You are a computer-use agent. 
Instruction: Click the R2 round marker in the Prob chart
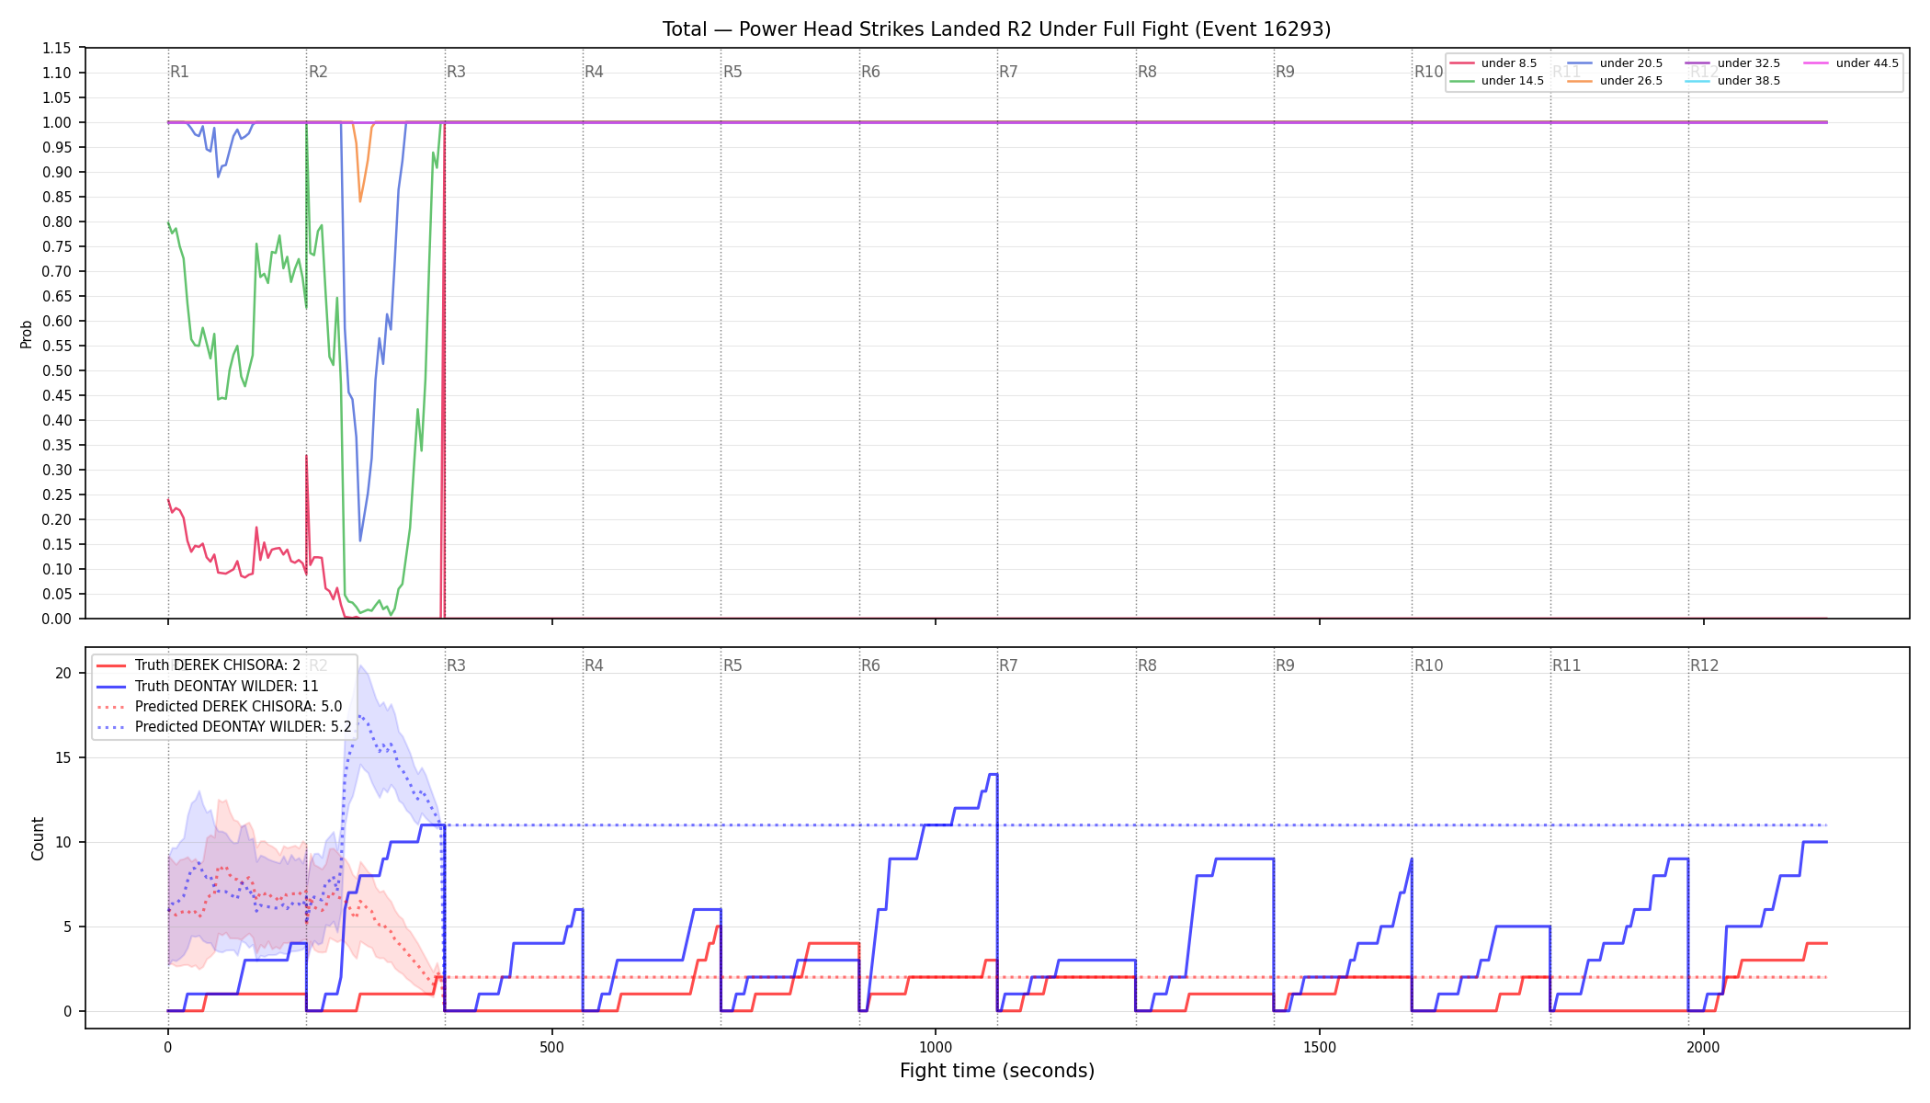[x=318, y=72]
